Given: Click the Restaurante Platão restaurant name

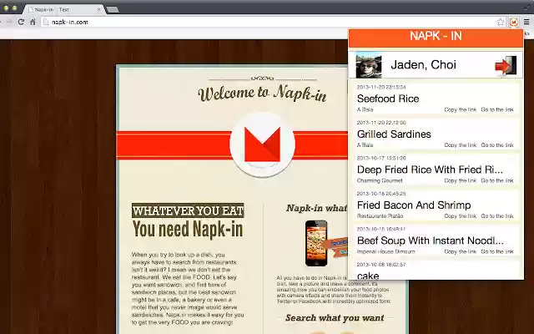Looking at the screenshot, I should (380, 215).
